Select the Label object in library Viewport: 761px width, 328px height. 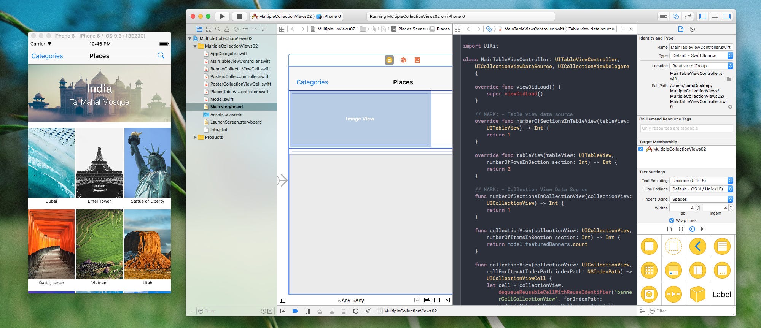(722, 294)
